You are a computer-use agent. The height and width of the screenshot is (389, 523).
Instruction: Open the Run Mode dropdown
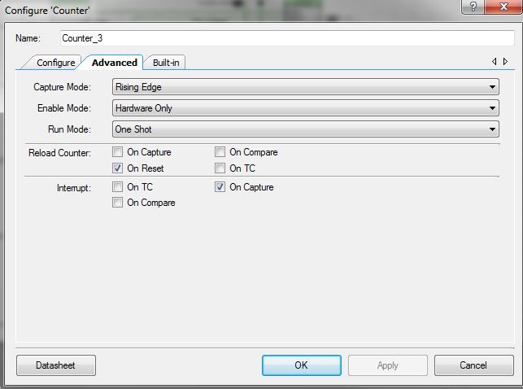306,129
